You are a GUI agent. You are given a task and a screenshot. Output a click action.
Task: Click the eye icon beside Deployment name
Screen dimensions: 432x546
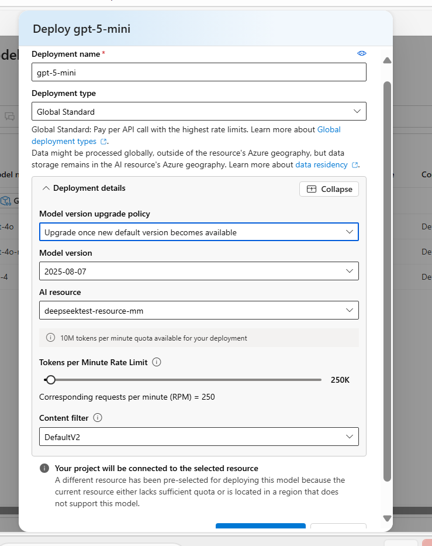pyautogui.click(x=362, y=53)
